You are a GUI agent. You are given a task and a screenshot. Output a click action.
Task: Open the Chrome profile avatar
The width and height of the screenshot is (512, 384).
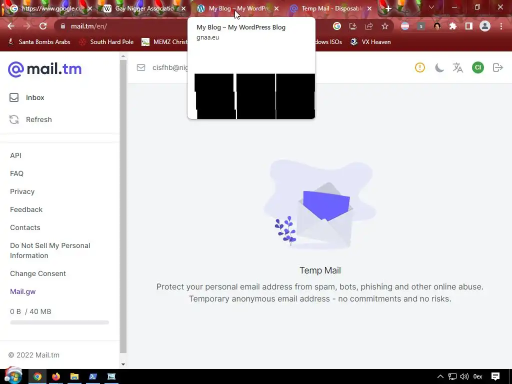(485, 26)
